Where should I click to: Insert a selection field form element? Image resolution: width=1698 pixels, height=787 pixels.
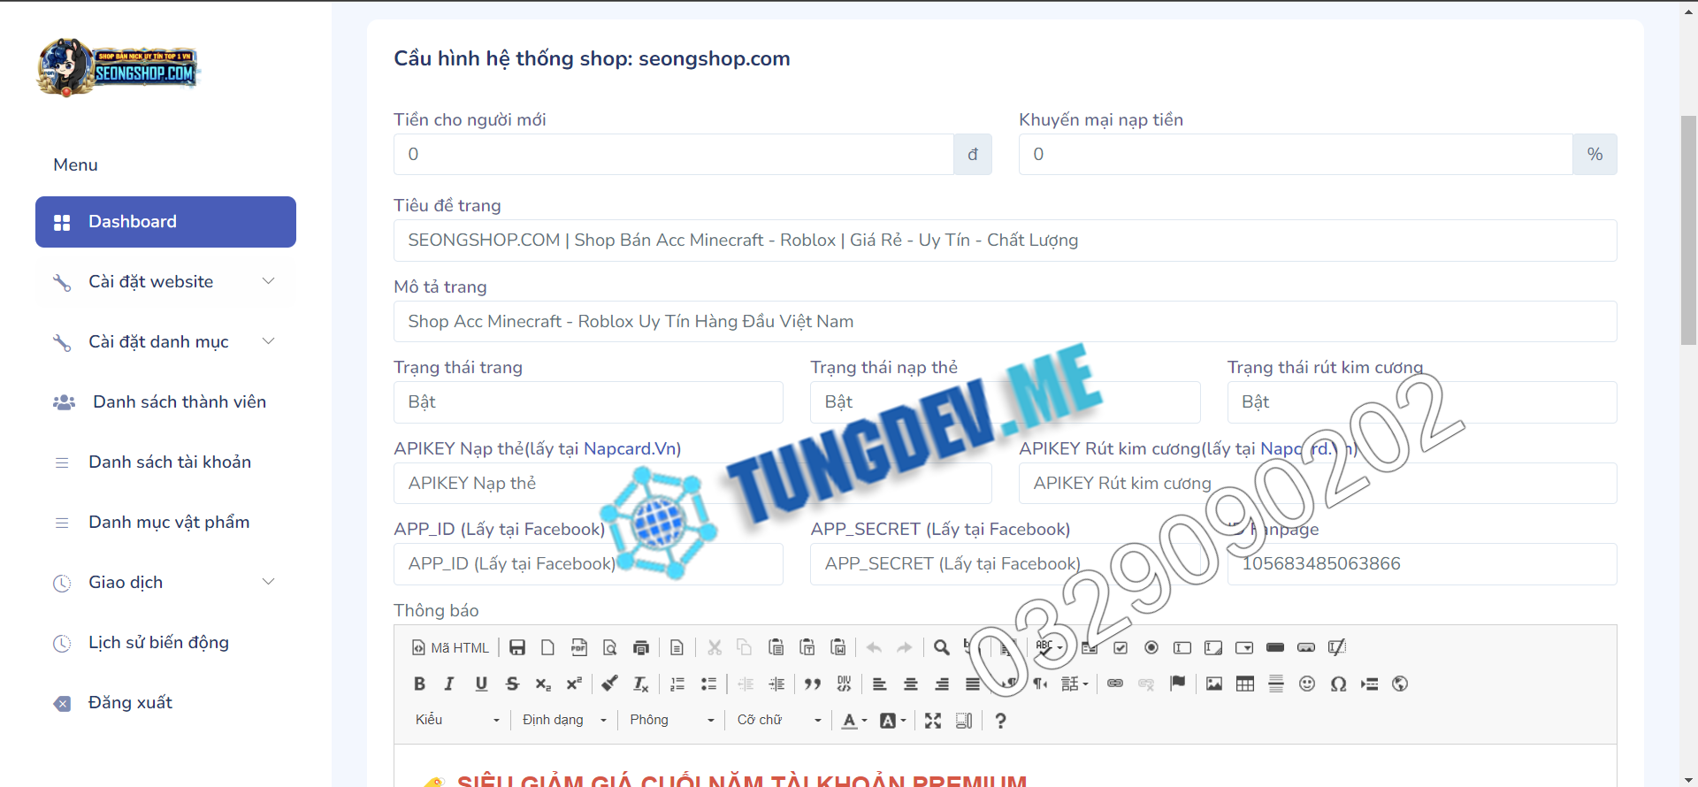(1244, 647)
